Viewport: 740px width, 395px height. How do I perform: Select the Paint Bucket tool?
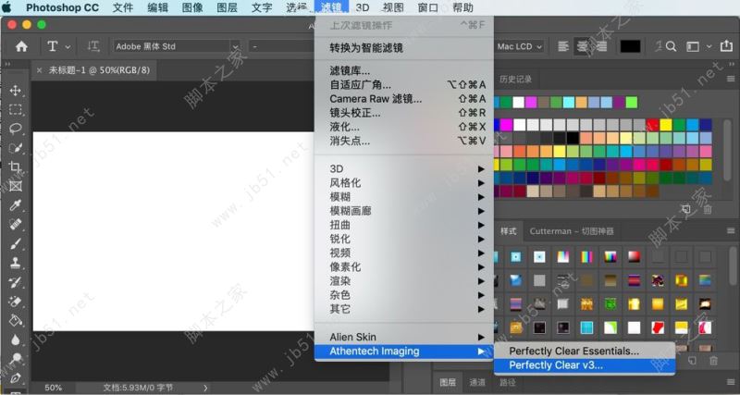[15, 320]
